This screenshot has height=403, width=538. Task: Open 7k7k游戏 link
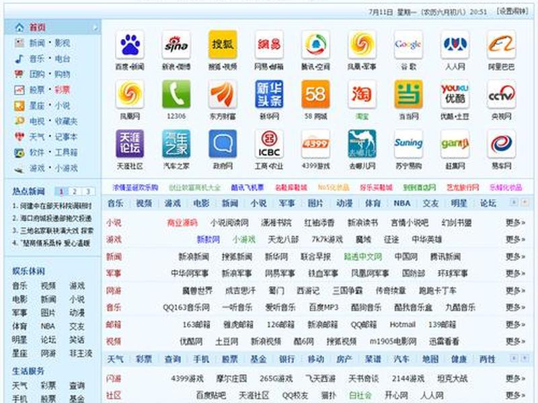(x=327, y=240)
